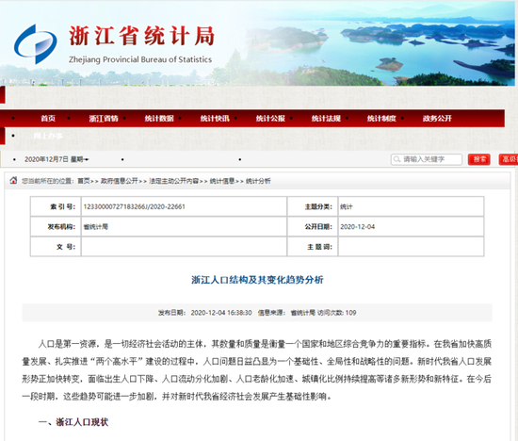Viewport: 518px width, 441px height.
Task: Click the 文号 label cell
Action: (x=56, y=247)
